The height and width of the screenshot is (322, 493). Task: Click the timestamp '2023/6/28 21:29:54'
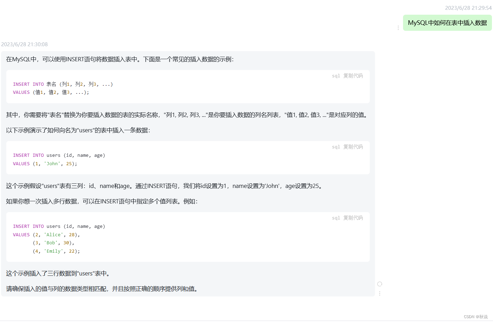pos(468,8)
